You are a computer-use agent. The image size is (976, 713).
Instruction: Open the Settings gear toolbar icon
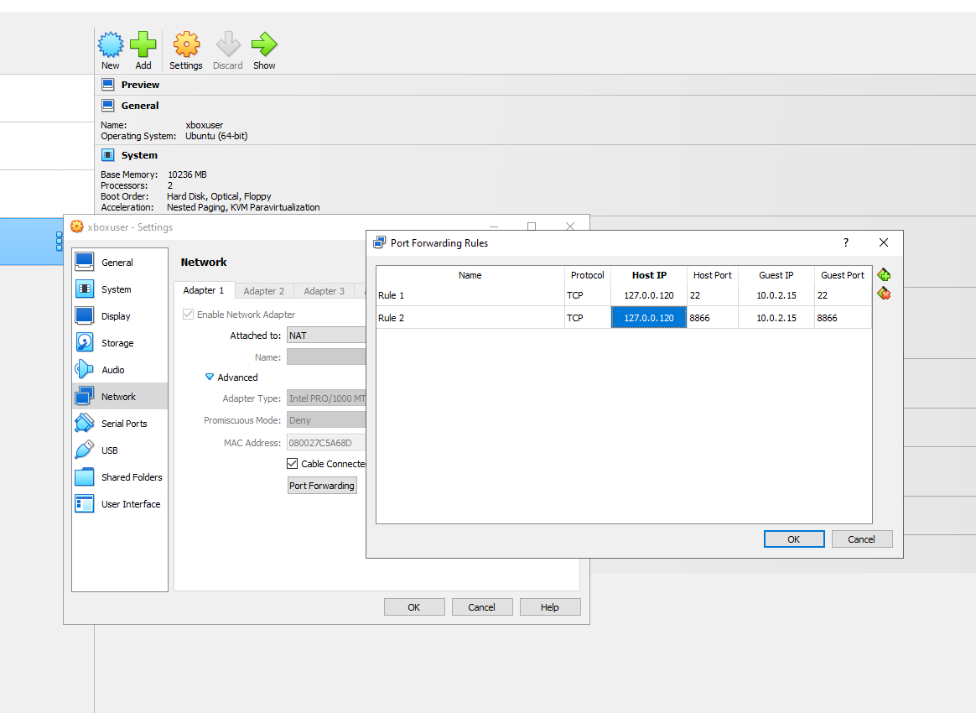point(186,50)
